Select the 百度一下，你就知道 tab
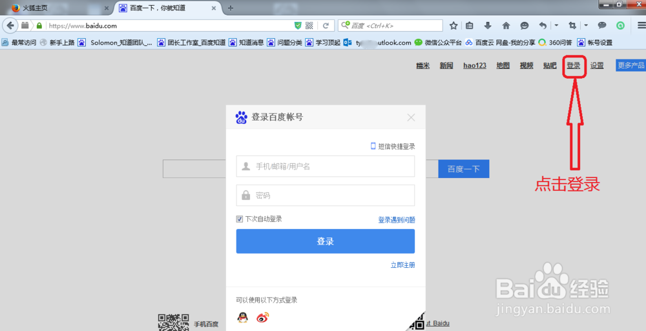The width and height of the screenshot is (646, 331). click(x=167, y=8)
